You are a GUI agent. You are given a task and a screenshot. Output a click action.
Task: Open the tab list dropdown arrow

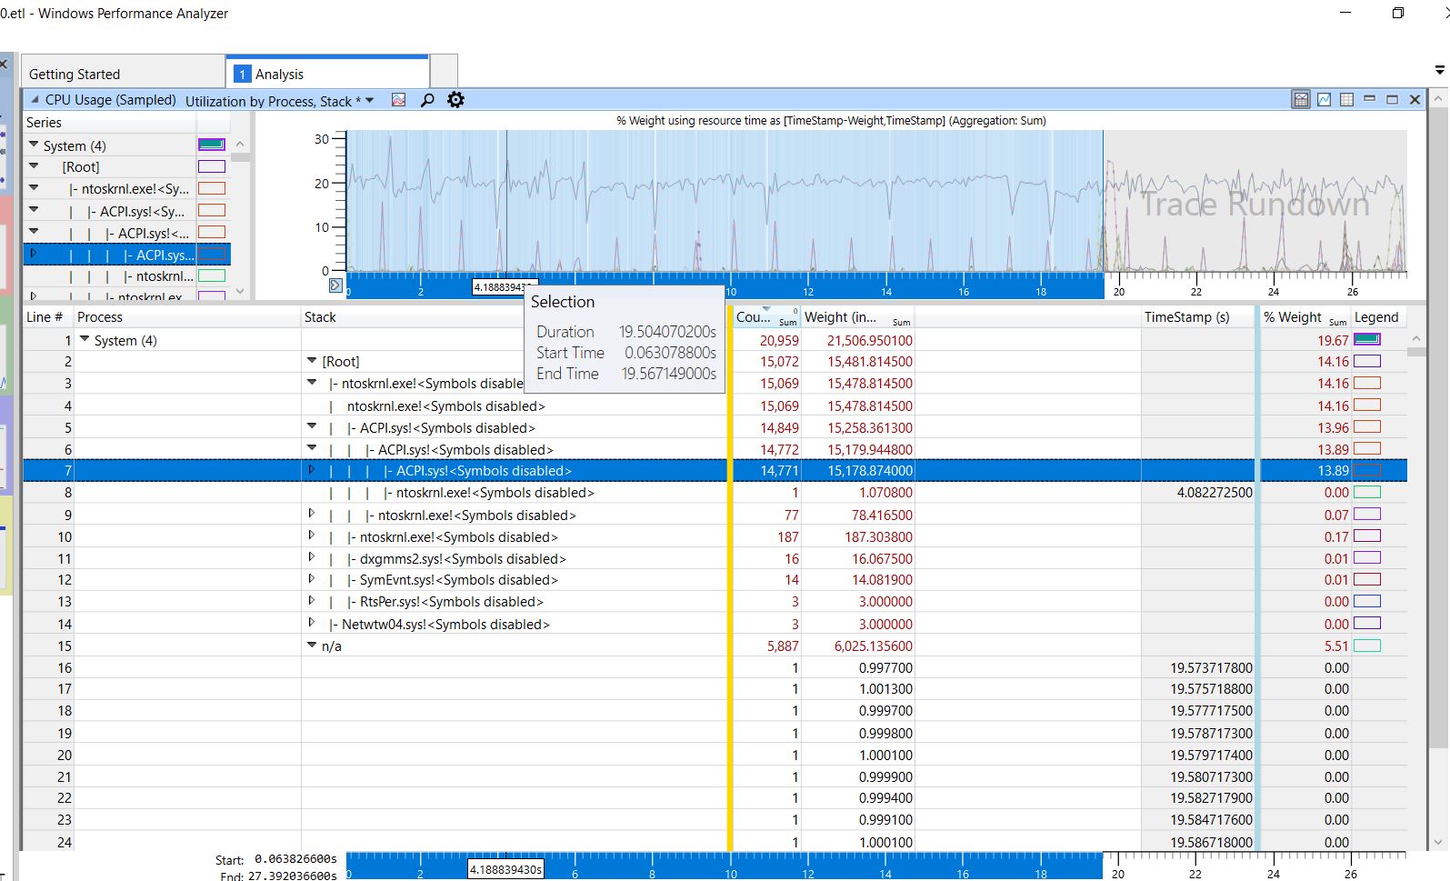point(1439,70)
